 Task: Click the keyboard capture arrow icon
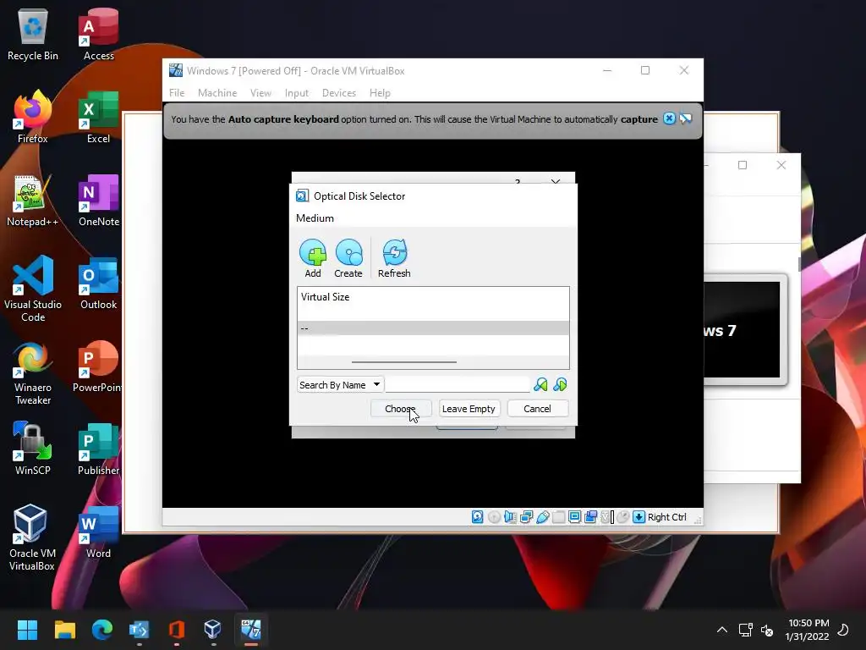639,517
